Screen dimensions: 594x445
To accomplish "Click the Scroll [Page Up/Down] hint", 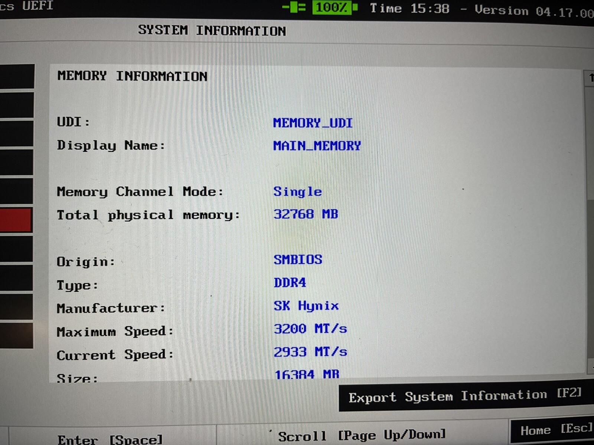I will 362,435.
